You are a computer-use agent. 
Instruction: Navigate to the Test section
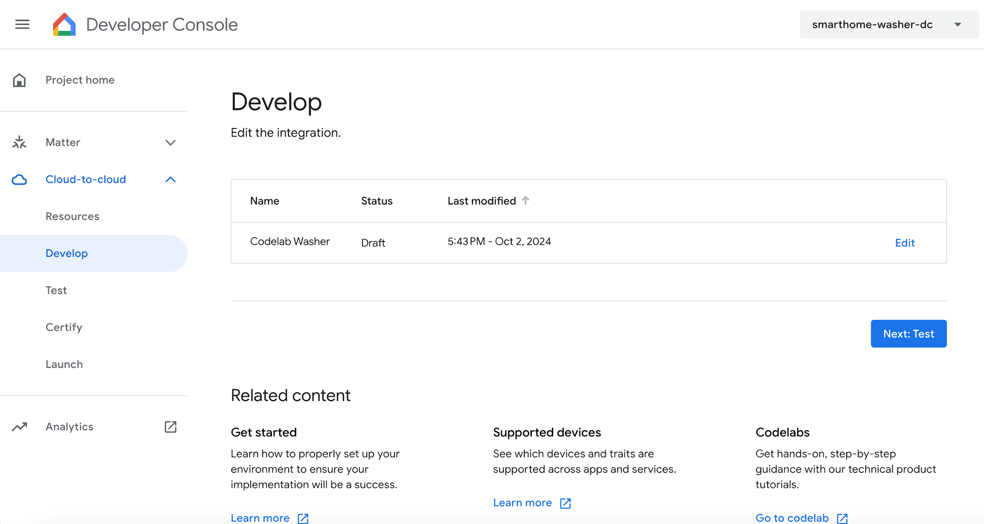[x=56, y=291]
